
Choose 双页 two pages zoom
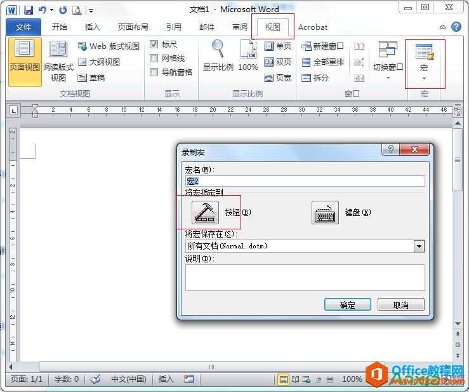point(278,62)
